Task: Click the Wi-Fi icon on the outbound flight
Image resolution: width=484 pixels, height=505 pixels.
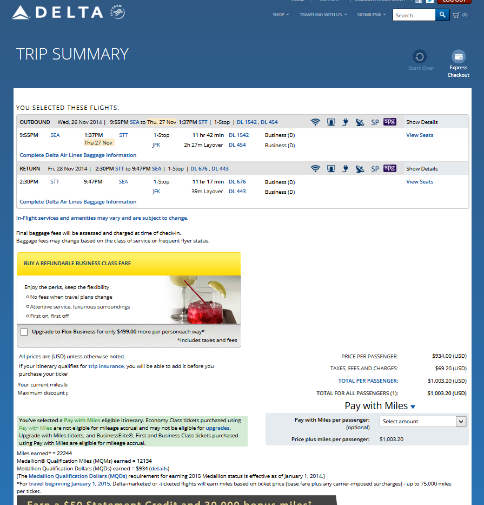Action: click(x=315, y=122)
